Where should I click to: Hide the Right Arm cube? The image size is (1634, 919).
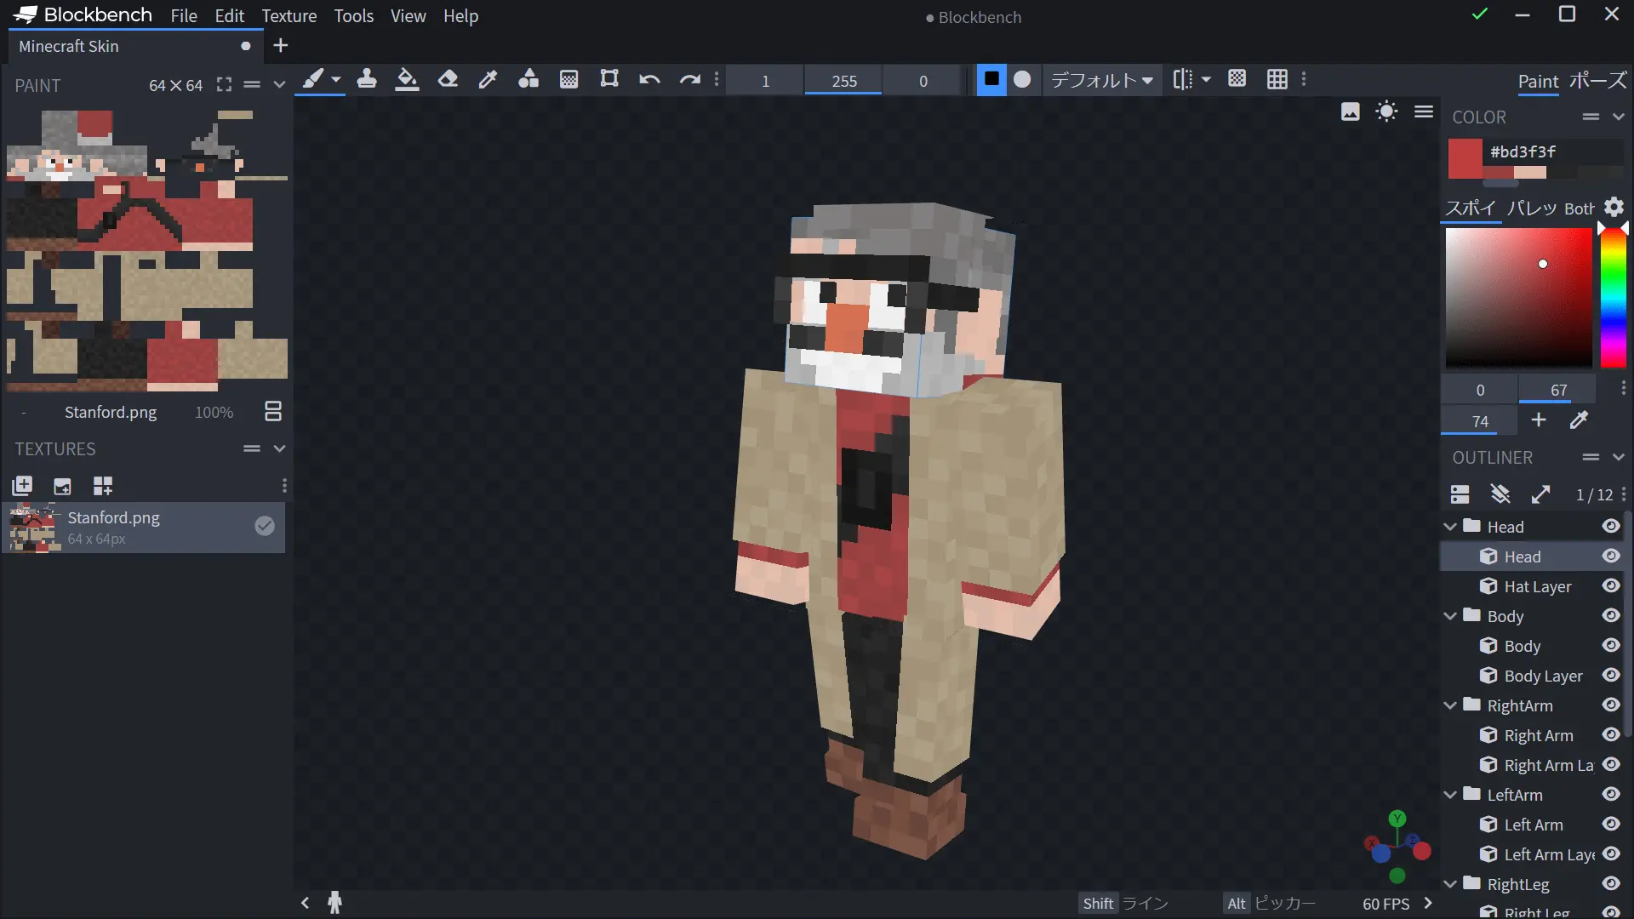click(1610, 735)
